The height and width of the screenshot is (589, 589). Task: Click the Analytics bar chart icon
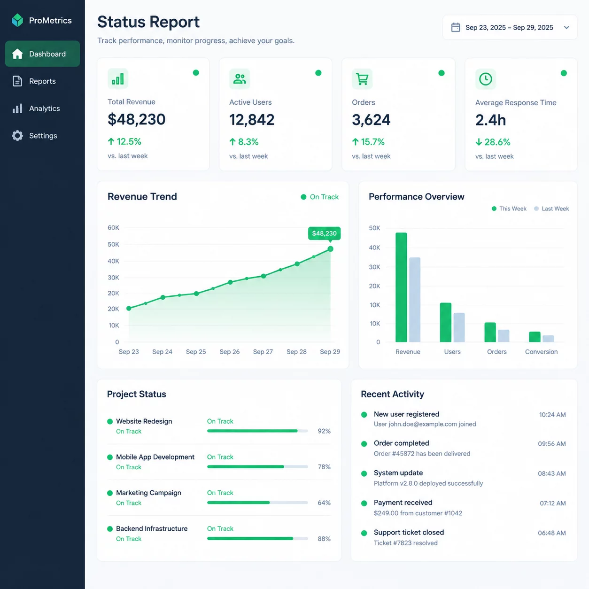coord(17,108)
